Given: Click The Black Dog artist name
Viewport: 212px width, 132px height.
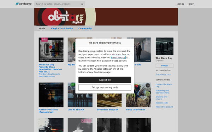Looking at the screenshot, I should 164,58.
